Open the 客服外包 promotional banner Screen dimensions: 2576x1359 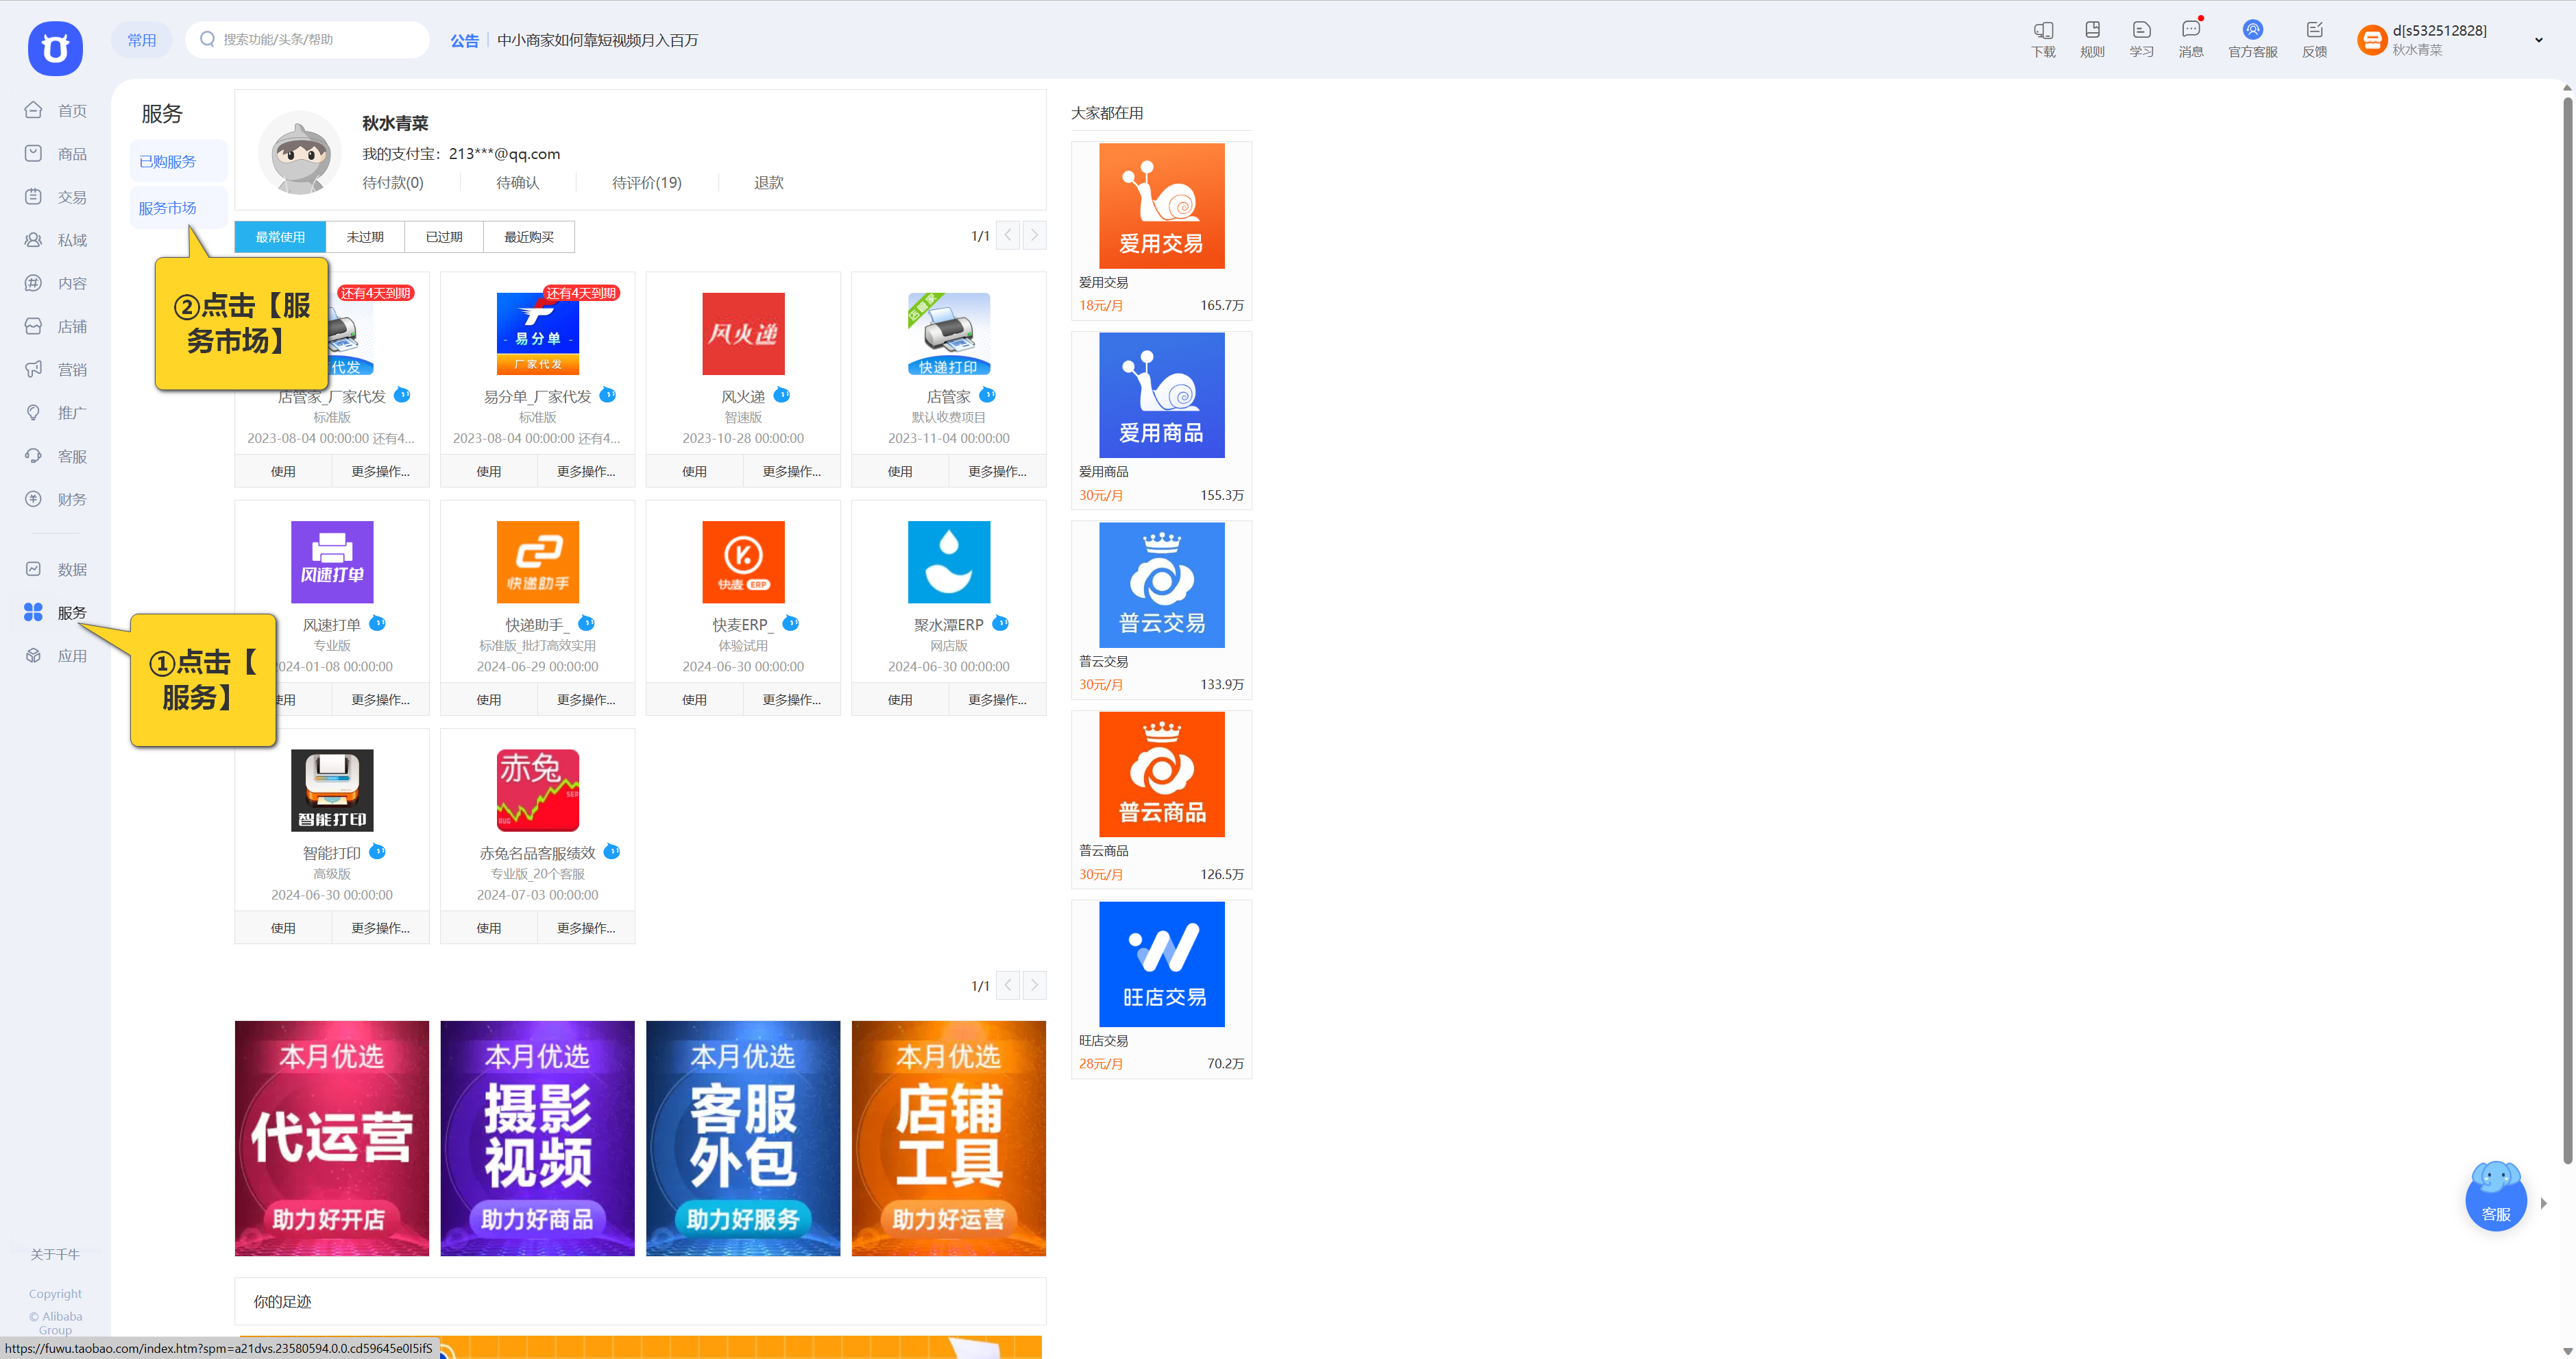(743, 1138)
